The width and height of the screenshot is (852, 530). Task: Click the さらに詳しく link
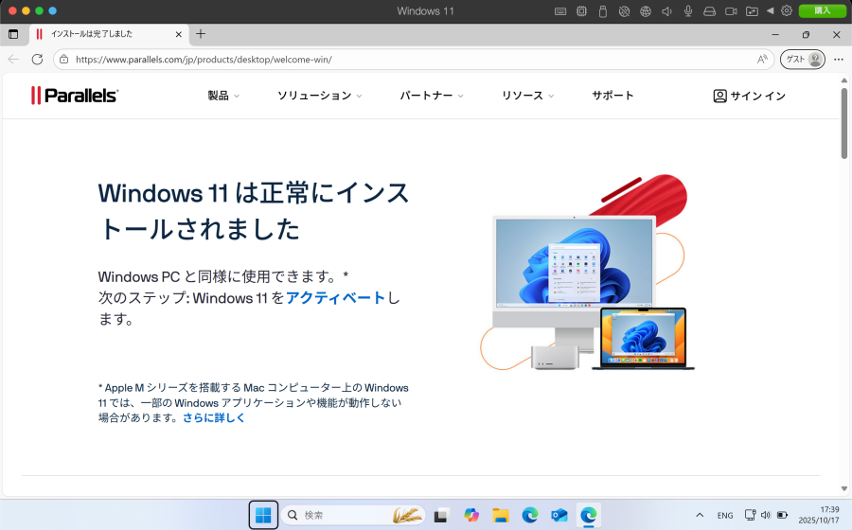(x=214, y=417)
